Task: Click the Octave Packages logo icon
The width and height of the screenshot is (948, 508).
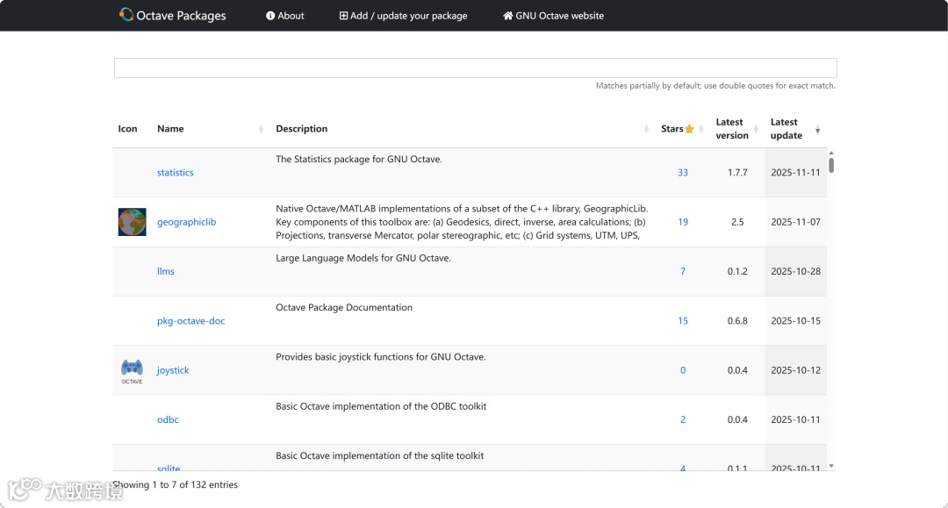Action: [126, 15]
